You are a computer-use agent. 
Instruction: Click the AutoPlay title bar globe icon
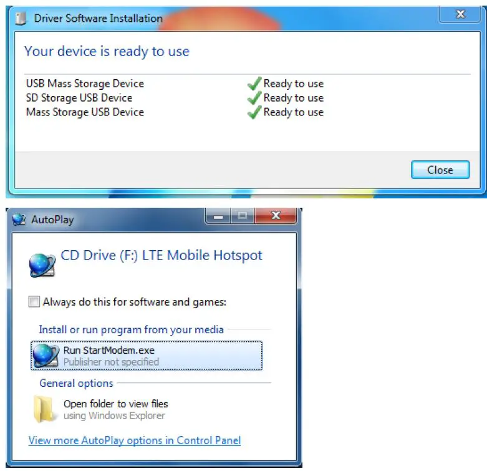point(19,220)
